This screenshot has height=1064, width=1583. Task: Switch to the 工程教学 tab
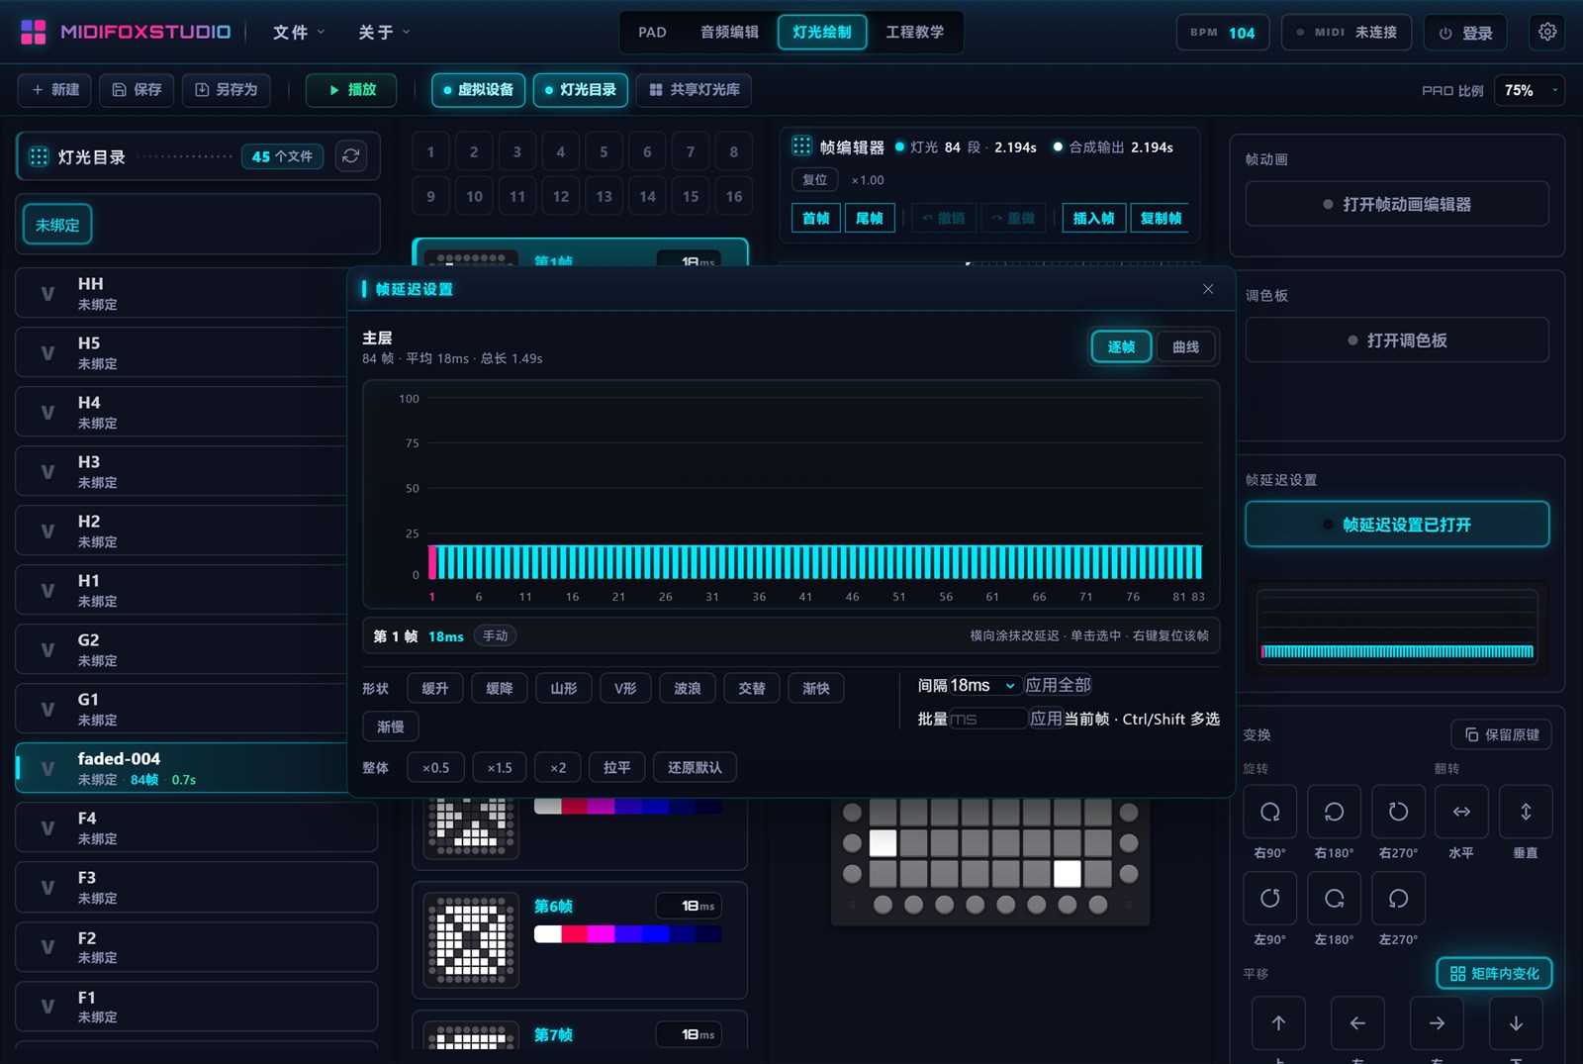click(x=914, y=33)
